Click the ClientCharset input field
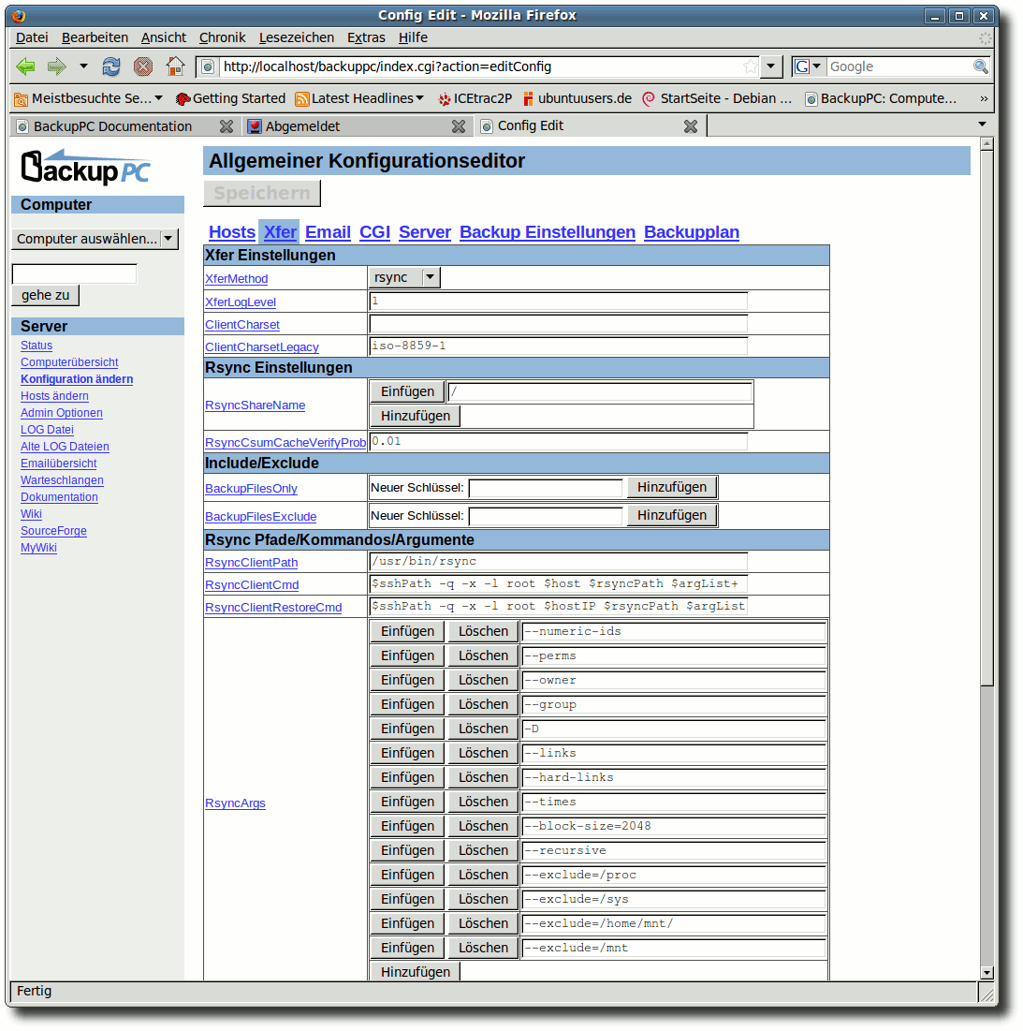 pos(559,323)
